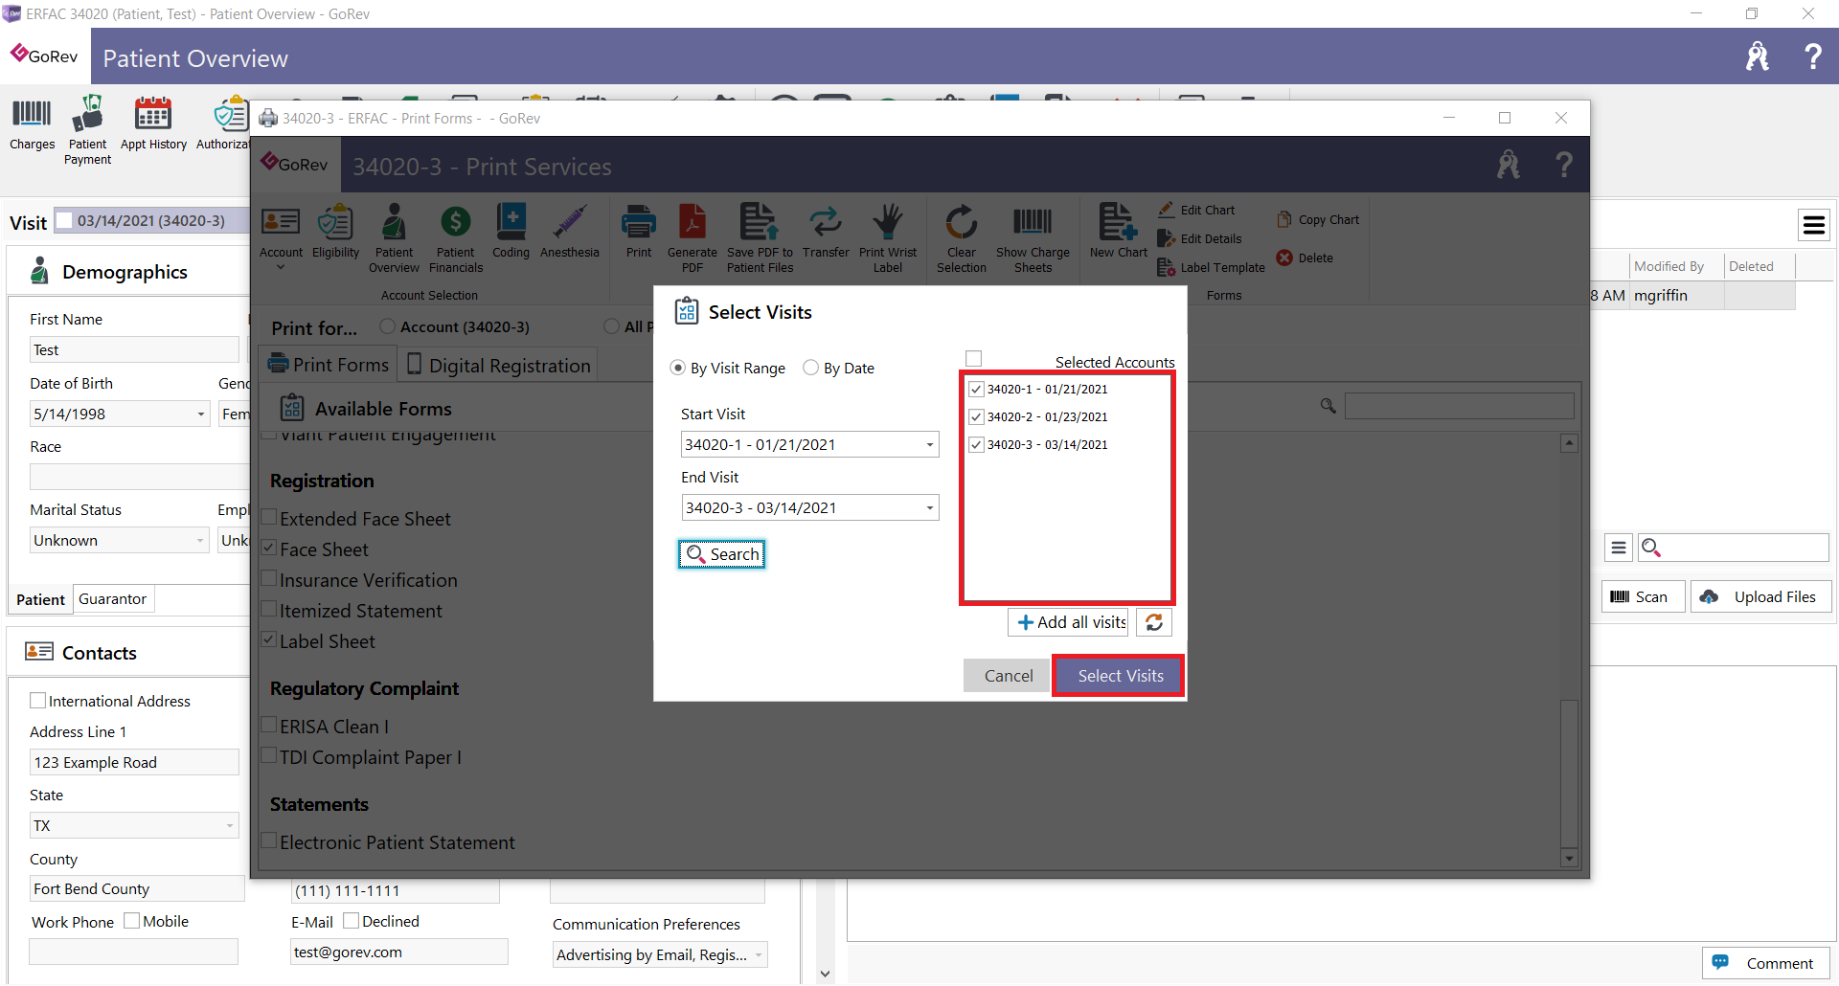
Task: Open State TX dropdown
Action: point(230,826)
